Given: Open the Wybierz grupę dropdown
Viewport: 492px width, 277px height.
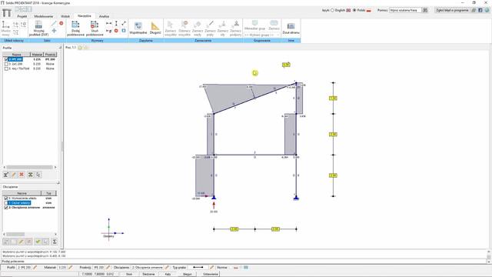Looking at the screenshot, I should tap(261, 35).
